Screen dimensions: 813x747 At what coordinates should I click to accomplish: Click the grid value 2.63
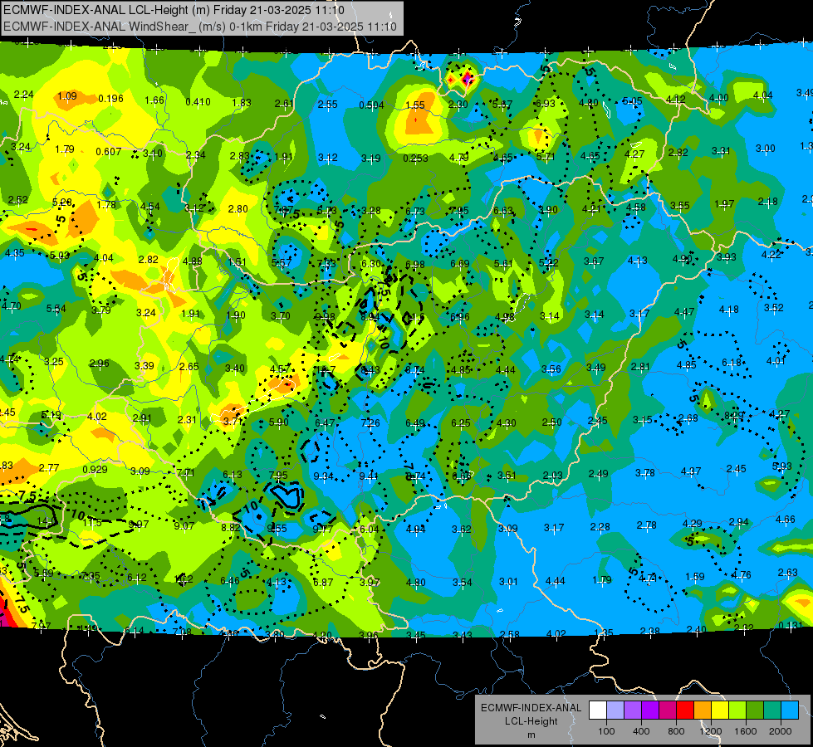[x=787, y=573]
